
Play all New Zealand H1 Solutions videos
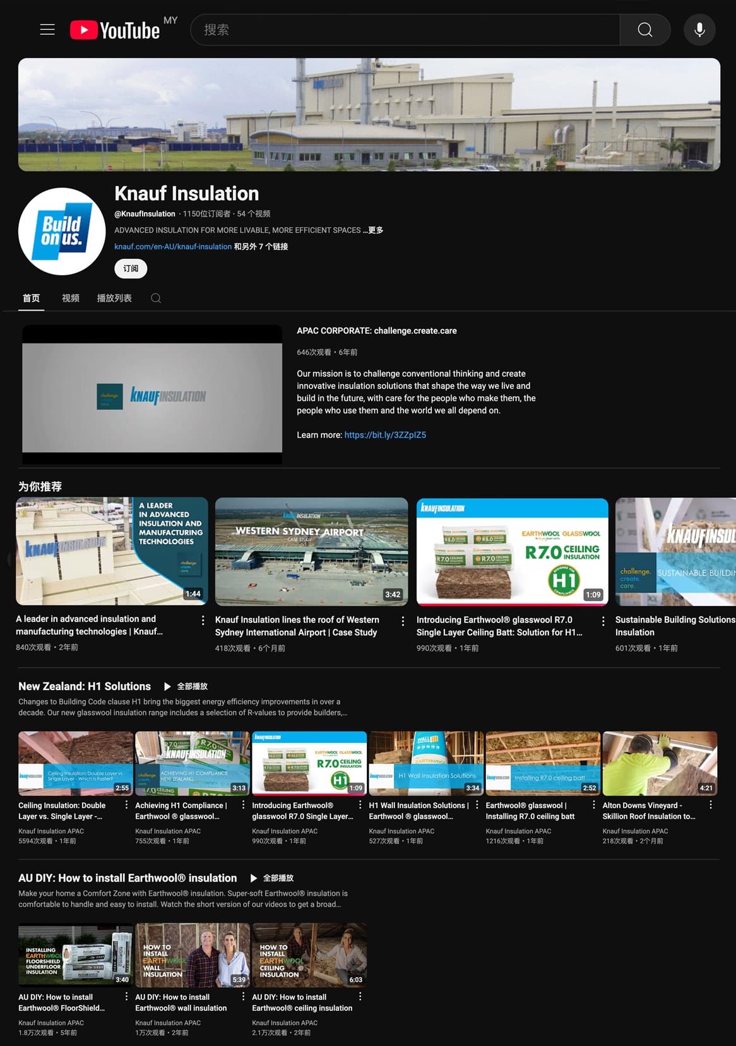tap(186, 686)
